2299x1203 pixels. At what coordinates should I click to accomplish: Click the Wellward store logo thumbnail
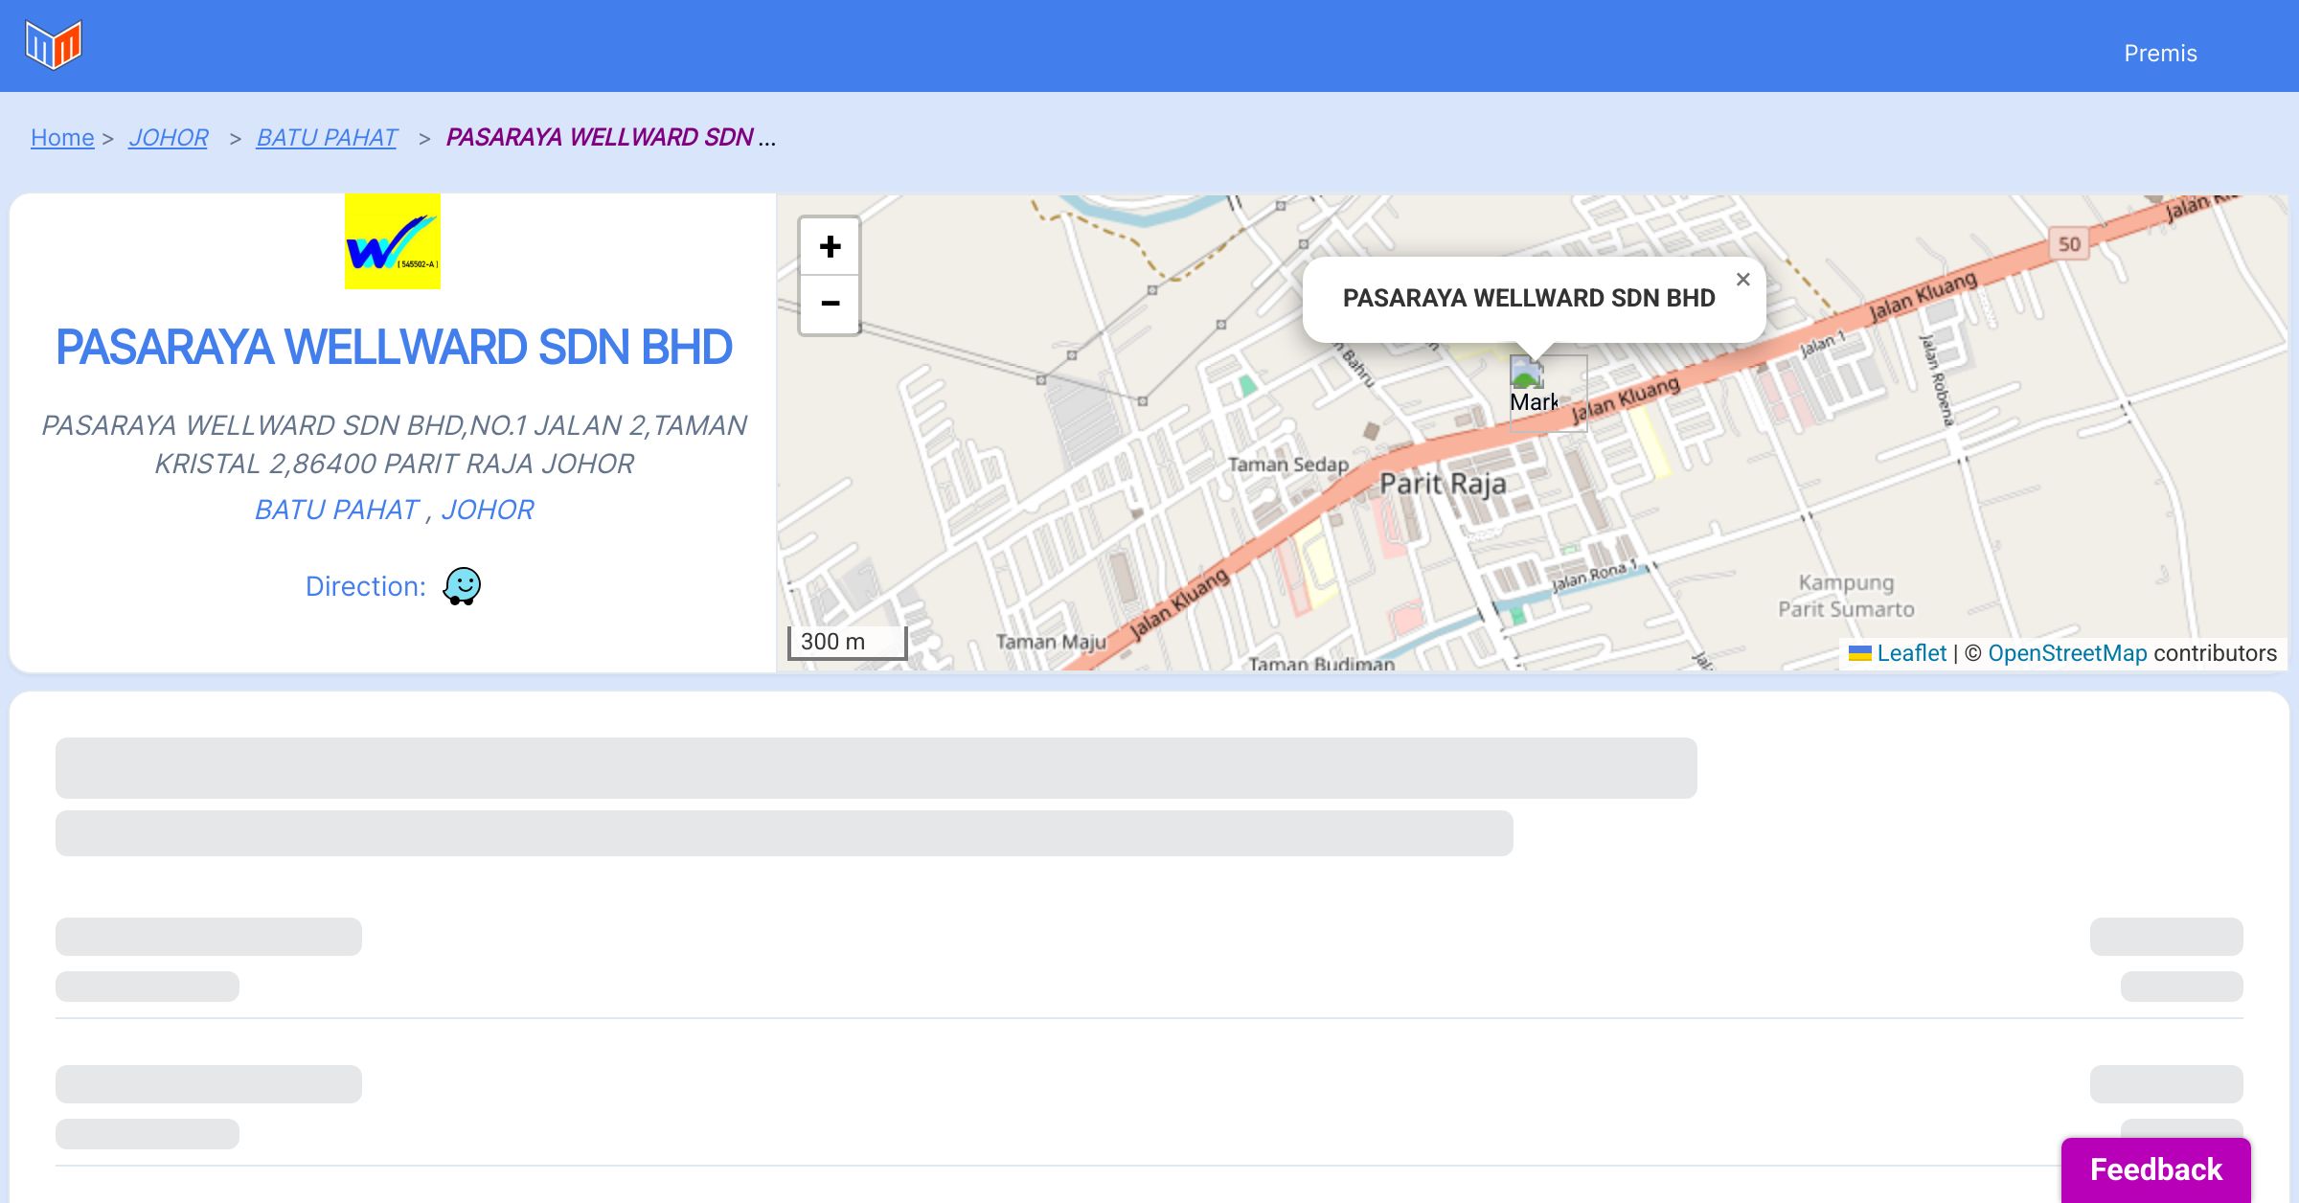pyautogui.click(x=393, y=241)
